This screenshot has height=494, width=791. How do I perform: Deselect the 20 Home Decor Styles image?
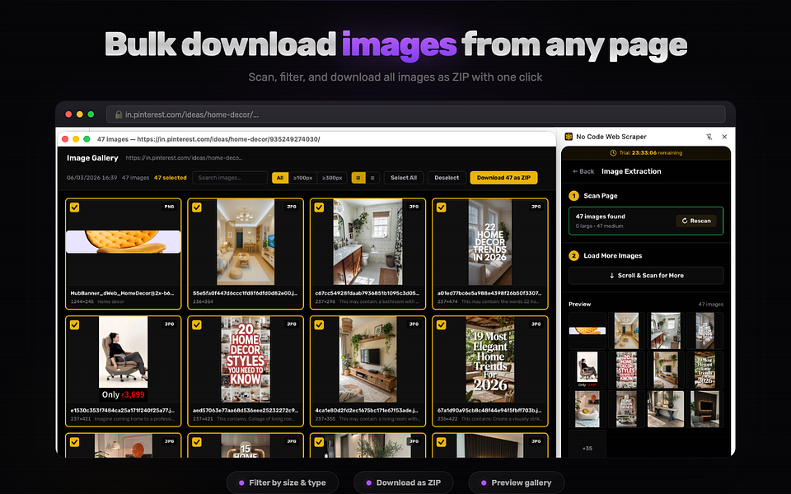tap(197, 325)
